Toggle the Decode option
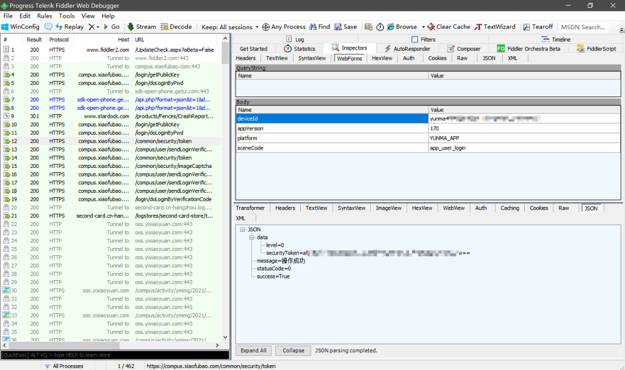Image resolution: width=625 pixels, height=370 pixels. click(176, 27)
